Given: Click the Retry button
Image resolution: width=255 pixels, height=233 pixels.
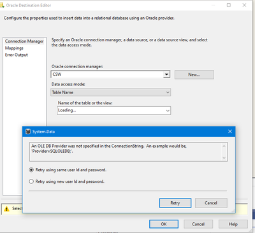Looking at the screenshot, I should pyautogui.click(x=175, y=203).
